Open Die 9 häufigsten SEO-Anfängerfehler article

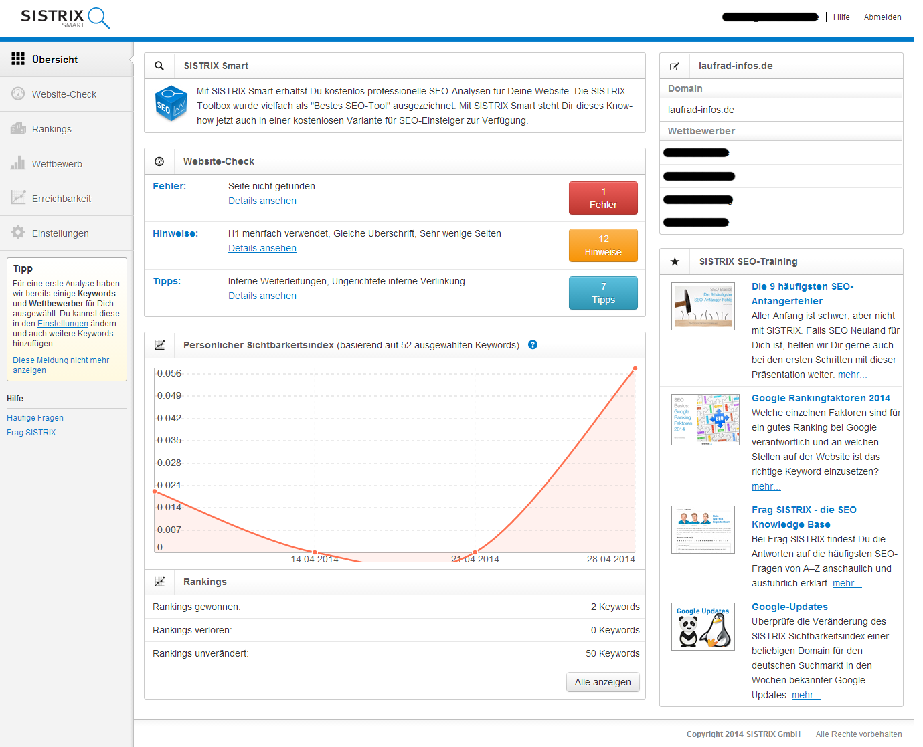coord(803,294)
